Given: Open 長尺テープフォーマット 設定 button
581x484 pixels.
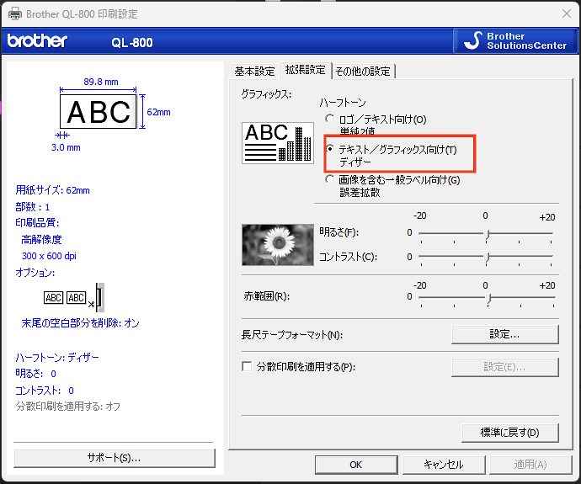Looking at the screenshot, I should coord(504,334).
